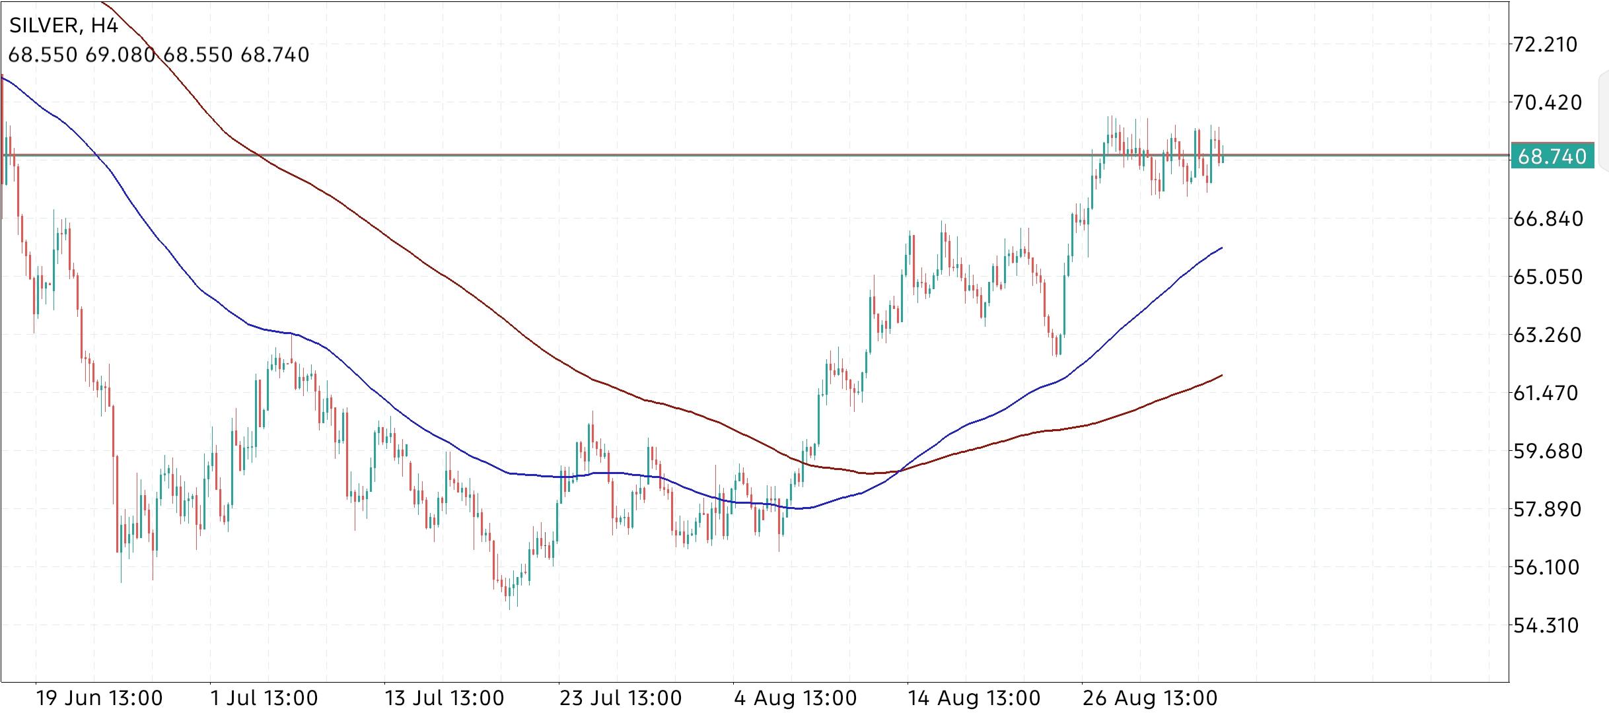Click the 59.680 price axis label
This screenshot has height=713, width=1609.
tap(1548, 451)
